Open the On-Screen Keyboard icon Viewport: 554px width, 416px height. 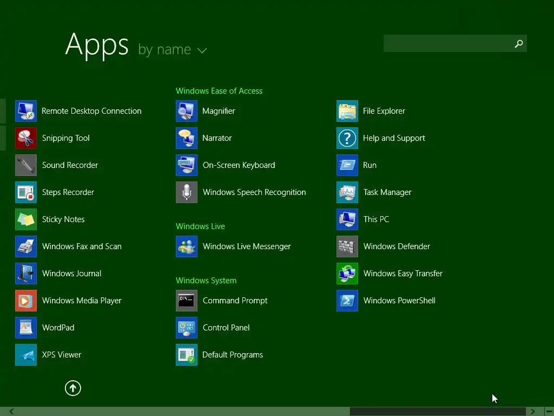187,165
